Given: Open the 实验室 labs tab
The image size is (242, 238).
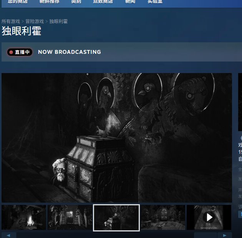Looking at the screenshot, I should point(155,2).
